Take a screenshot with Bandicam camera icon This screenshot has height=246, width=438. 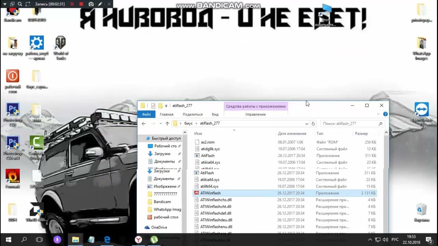(x=91, y=4)
